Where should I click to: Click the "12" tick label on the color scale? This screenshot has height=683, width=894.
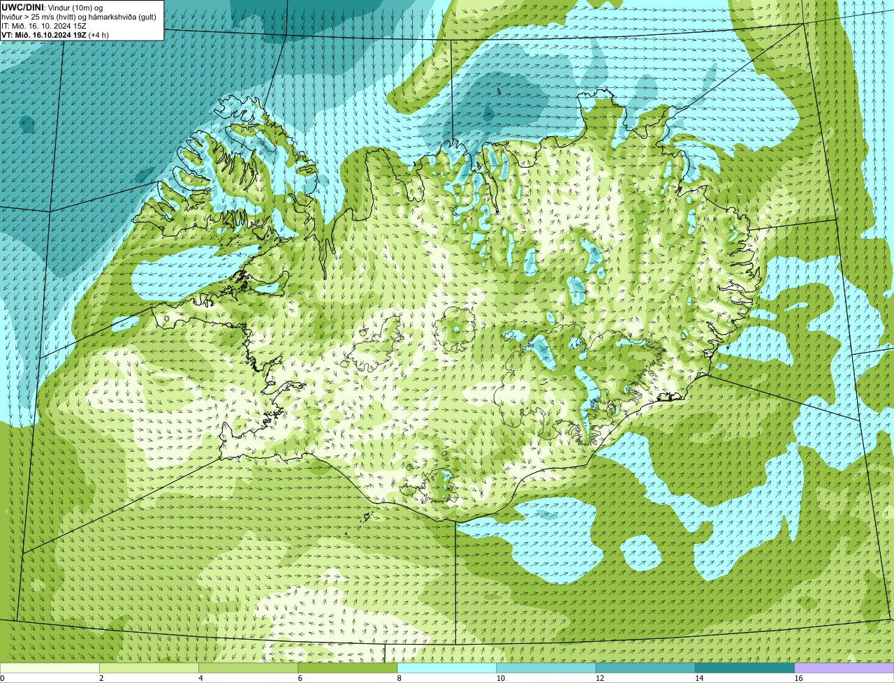point(600,678)
